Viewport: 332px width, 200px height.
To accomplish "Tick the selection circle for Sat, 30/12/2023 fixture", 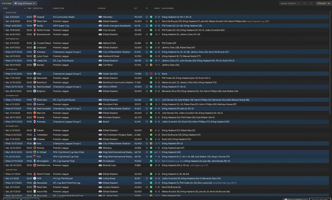I will click(4, 165).
